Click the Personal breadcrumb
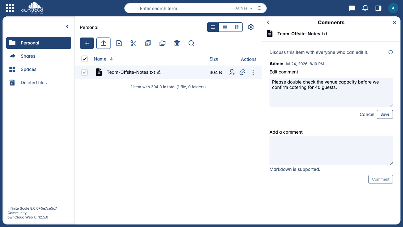The image size is (403, 227). [89, 27]
